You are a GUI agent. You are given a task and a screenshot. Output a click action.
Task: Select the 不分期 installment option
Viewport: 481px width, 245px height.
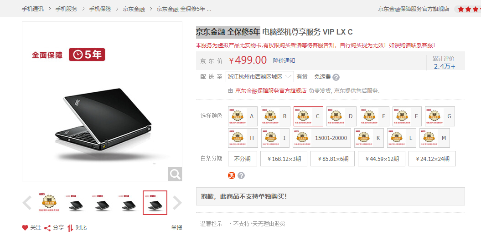(243, 159)
